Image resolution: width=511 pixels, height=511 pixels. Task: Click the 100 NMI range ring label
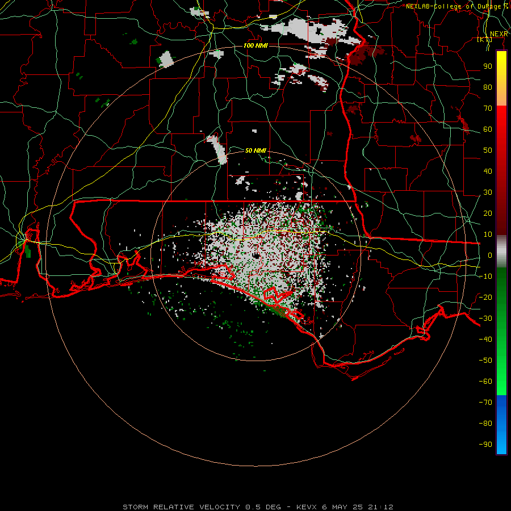click(x=256, y=45)
